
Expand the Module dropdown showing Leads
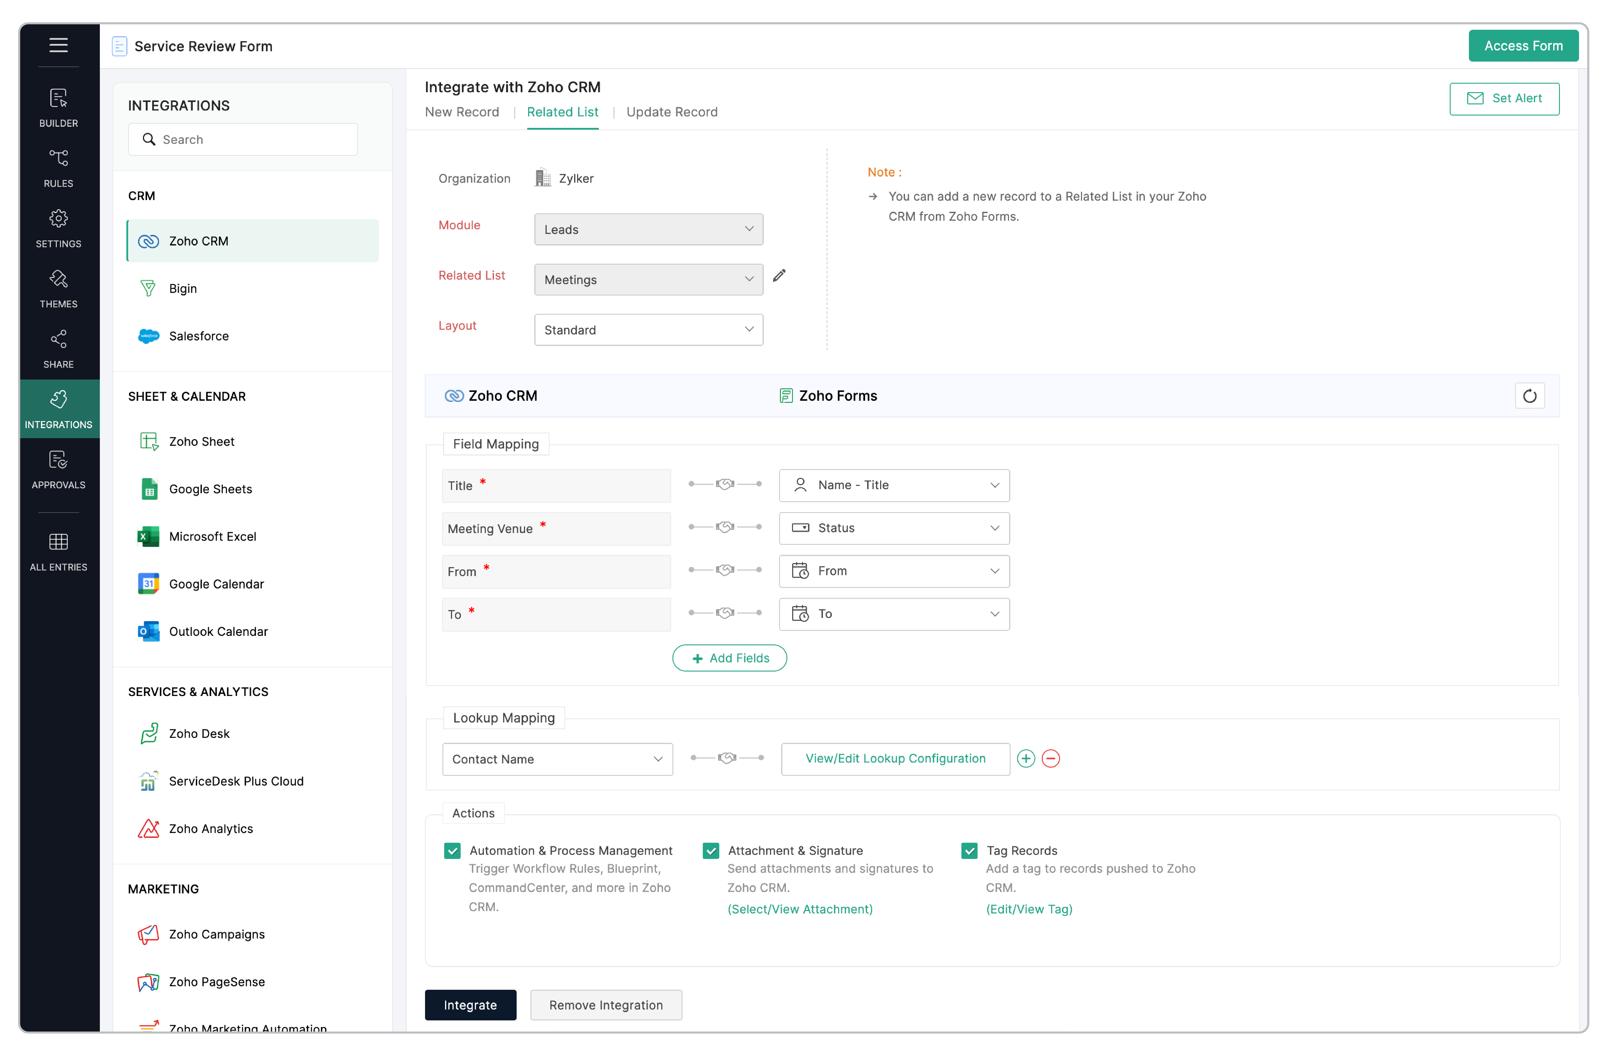coord(648,230)
